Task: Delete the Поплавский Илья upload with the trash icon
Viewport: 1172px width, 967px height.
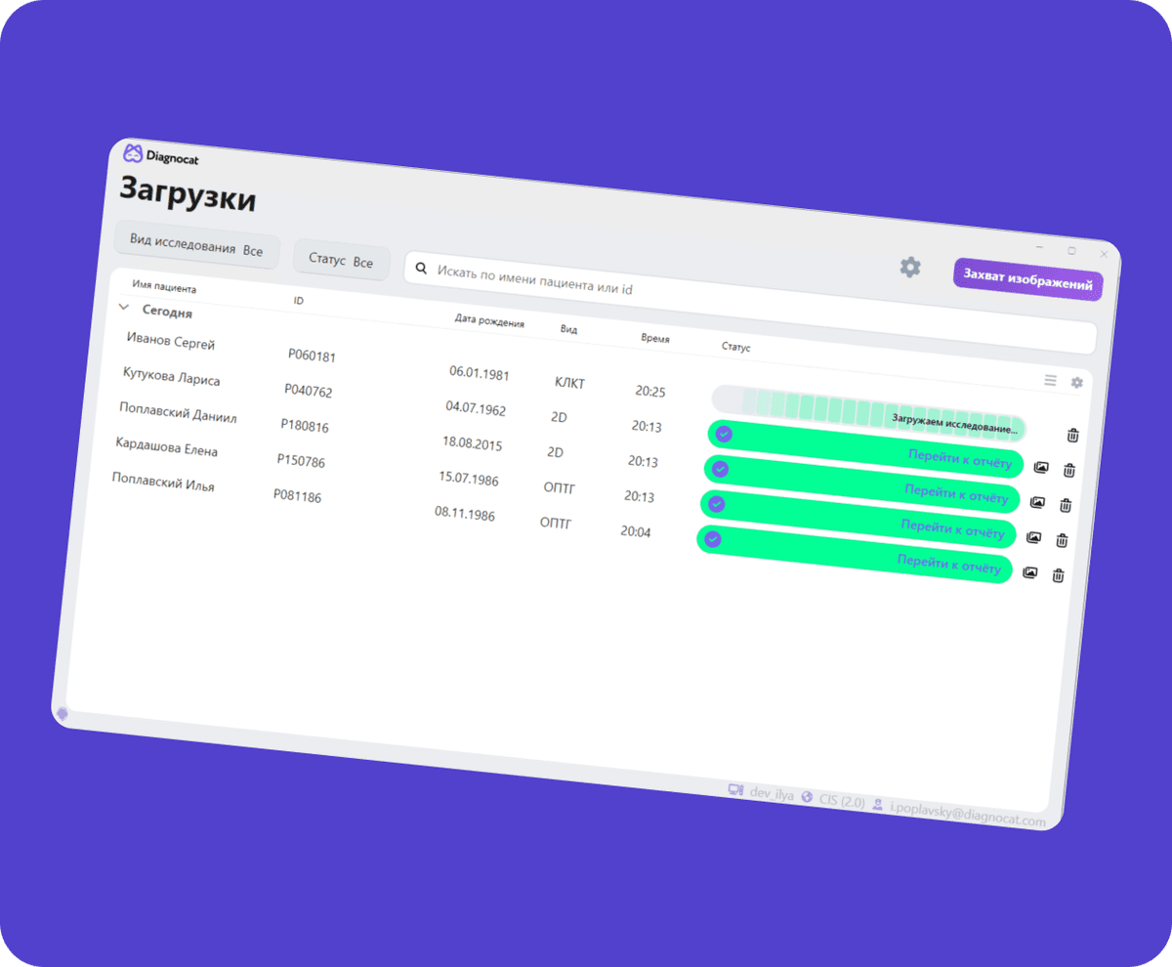Action: coord(1058,575)
